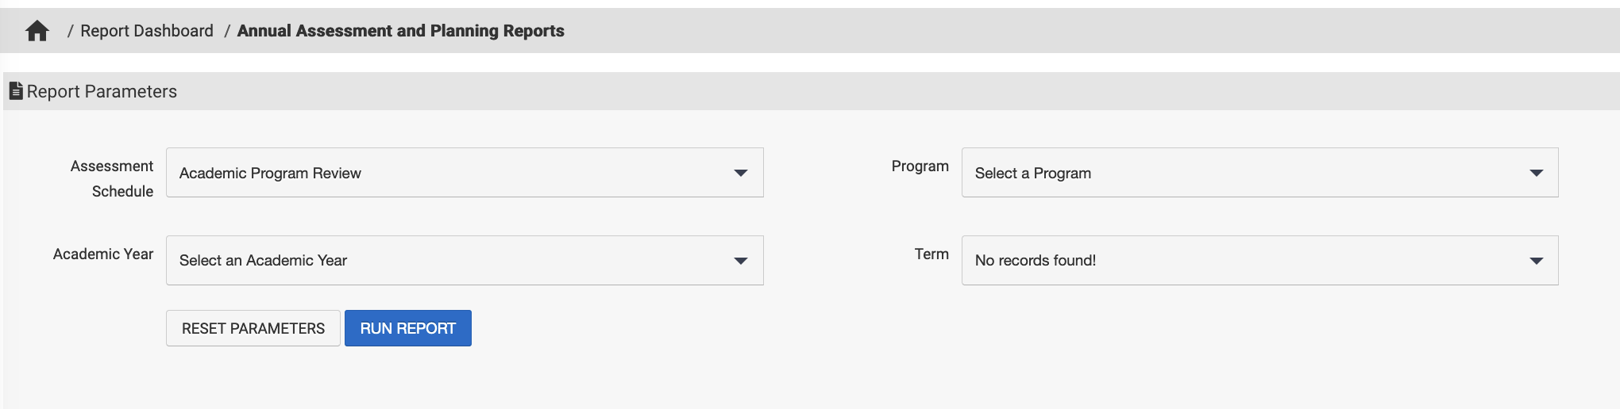Click the Program dropdown caret arrow

point(1536,173)
